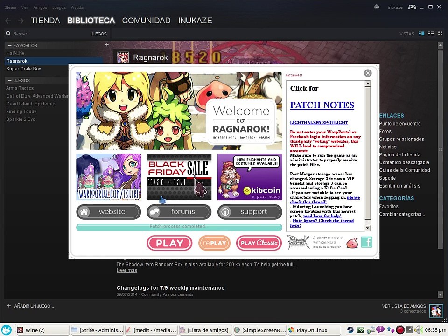Open the Warpportal T-shirt banner
Screen dimensions: 448x336
click(109, 177)
